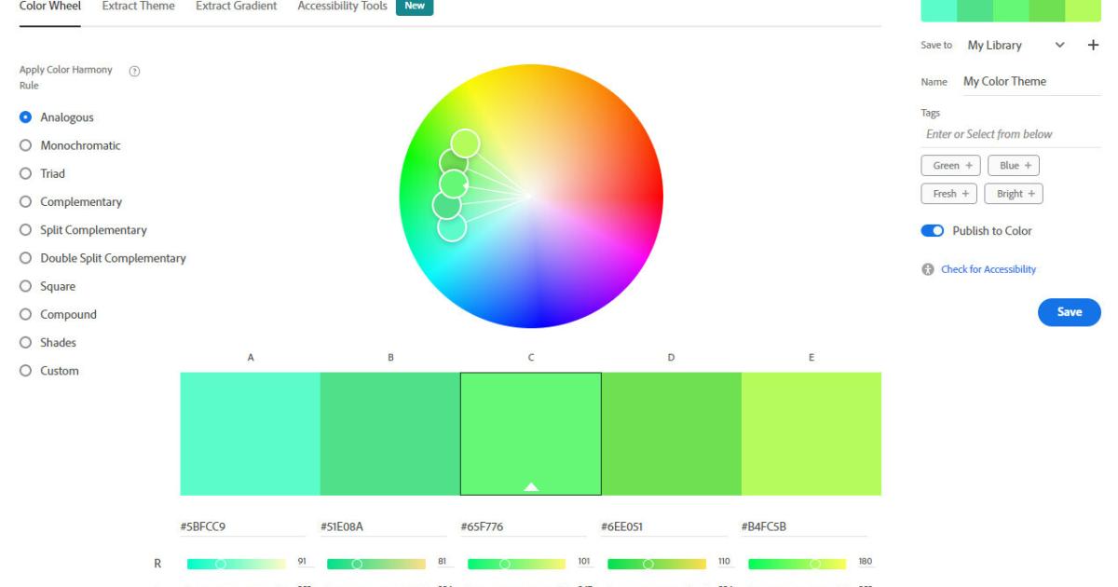Click R value 91 for color A
The height and width of the screenshot is (587, 1118).
(x=302, y=562)
